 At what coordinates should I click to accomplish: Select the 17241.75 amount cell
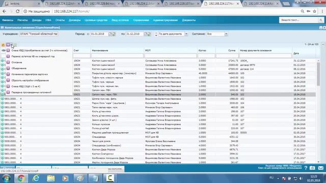[x=233, y=61]
